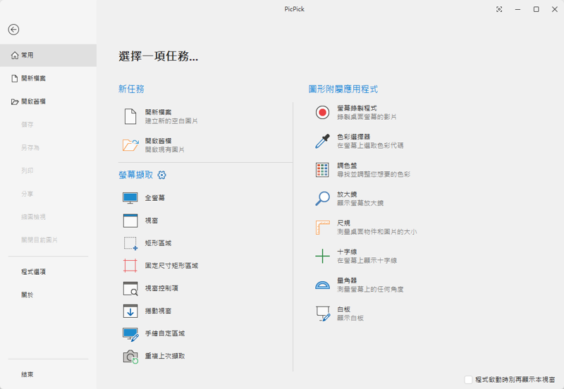Viewport: 564px width, 389px height.
Task: Click the orange folder open-file icon
Action: (x=130, y=145)
